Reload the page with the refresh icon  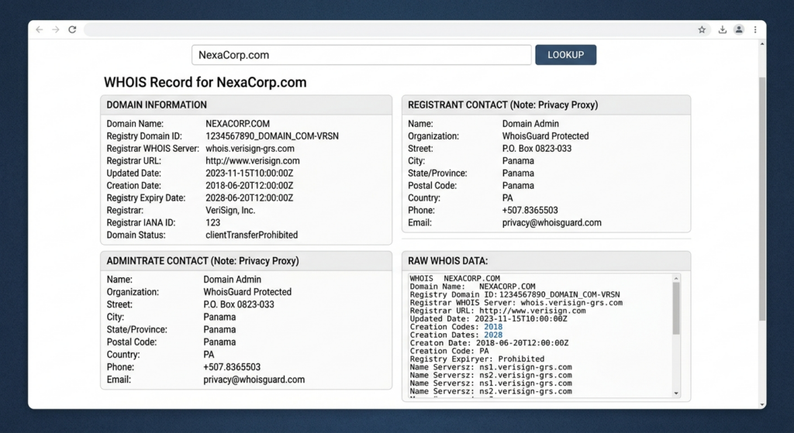pos(72,30)
